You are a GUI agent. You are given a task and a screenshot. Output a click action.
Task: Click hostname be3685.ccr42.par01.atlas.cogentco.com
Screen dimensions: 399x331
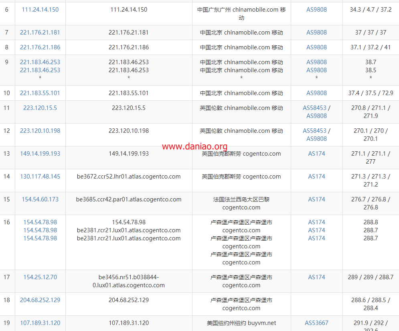coord(129,199)
